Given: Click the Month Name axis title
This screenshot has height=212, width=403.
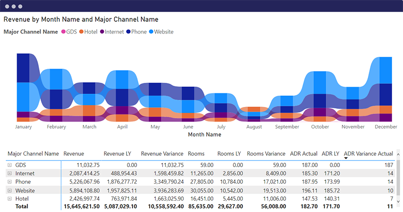Looking at the screenshot, I should click(205, 134).
